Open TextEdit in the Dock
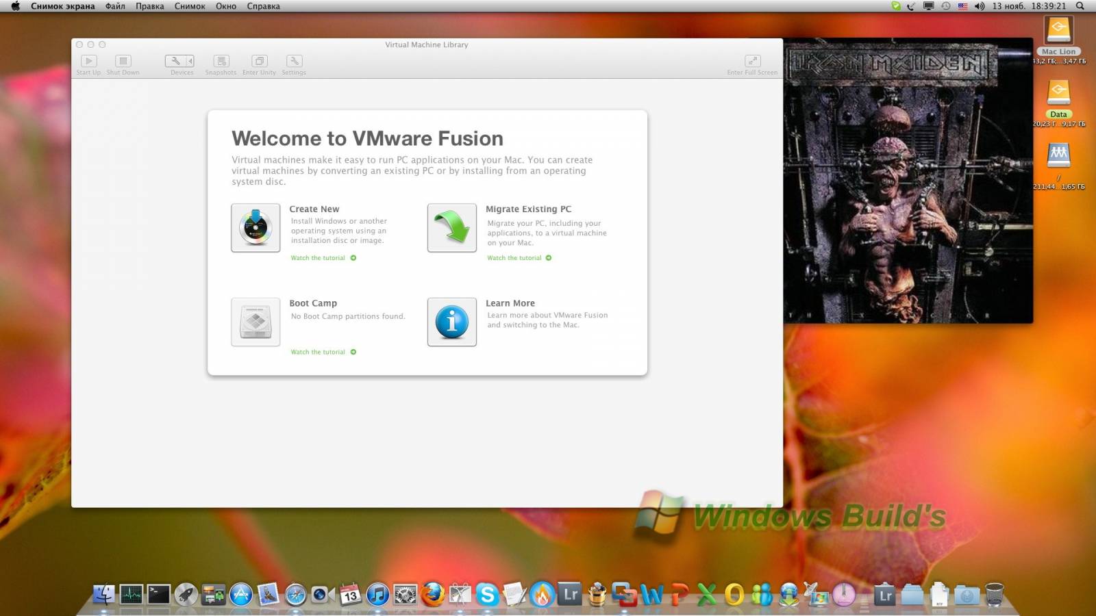This screenshot has width=1096, height=616. pos(514,594)
